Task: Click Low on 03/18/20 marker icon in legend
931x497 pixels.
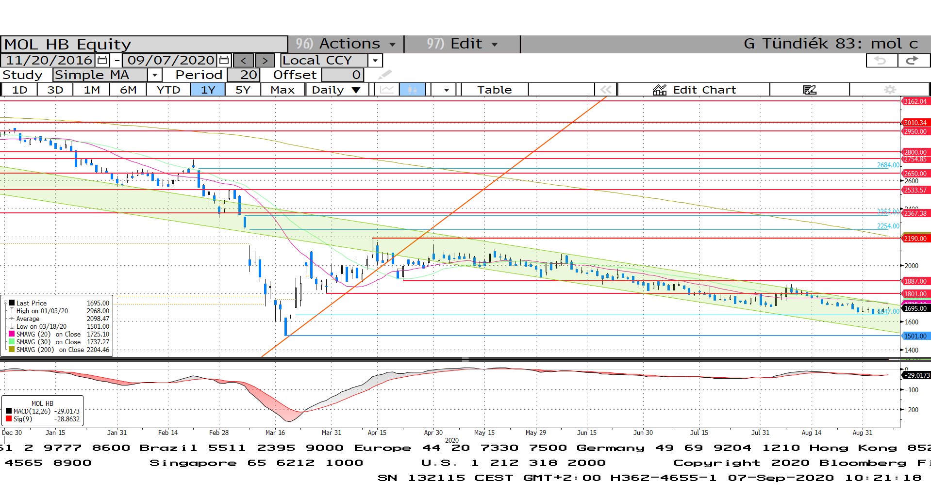Action: tap(12, 326)
